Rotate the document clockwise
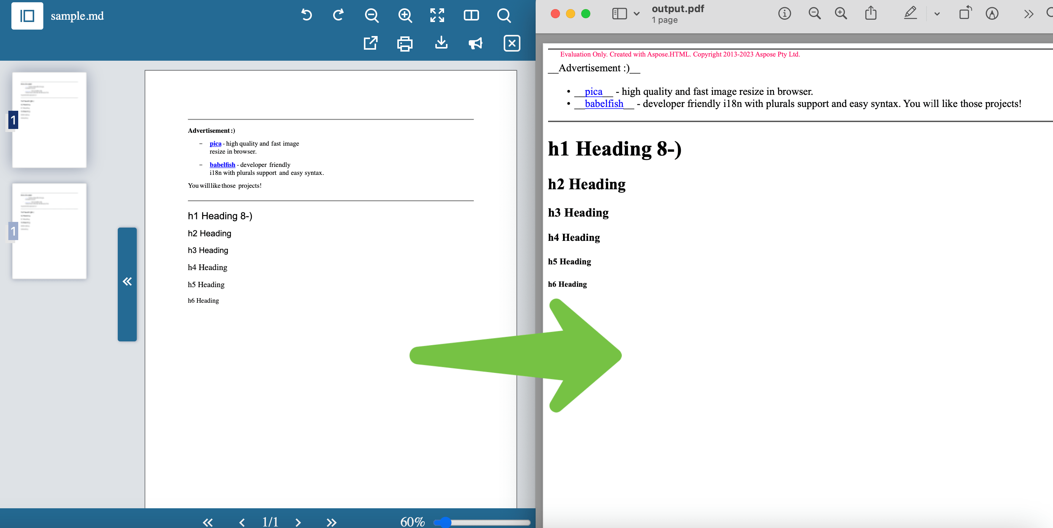Viewport: 1053px width, 528px height. coord(338,15)
